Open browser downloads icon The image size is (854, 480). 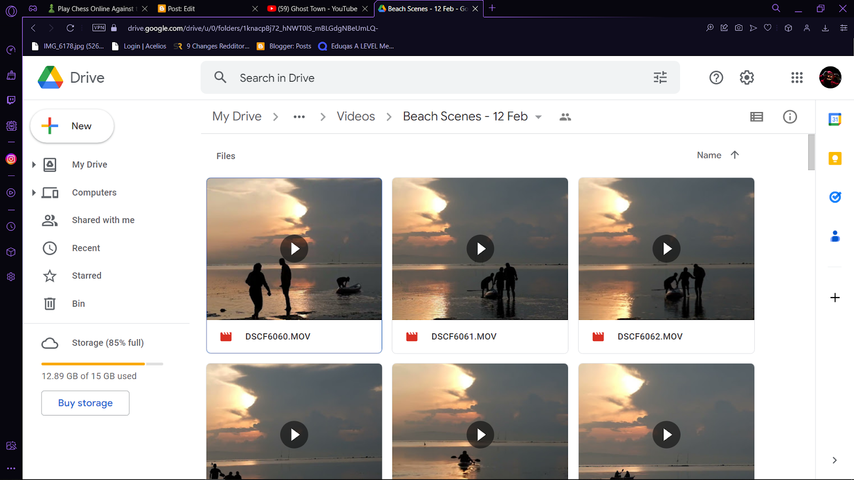[x=825, y=28]
